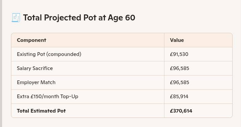Viewport: 241px width, 127px height.
Task: Select the Total Estimated Pot label
Action: click(41, 111)
